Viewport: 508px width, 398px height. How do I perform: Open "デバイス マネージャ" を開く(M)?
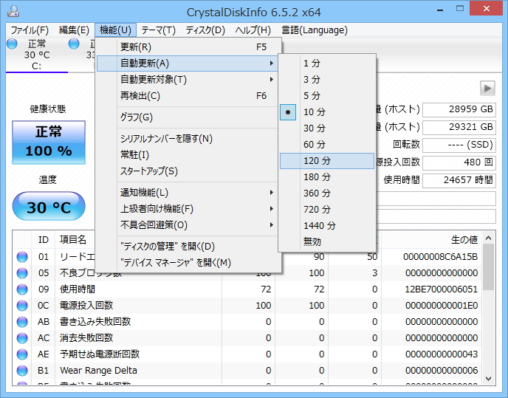pyautogui.click(x=188, y=263)
